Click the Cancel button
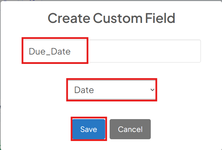The height and width of the screenshot is (150, 222). pyautogui.click(x=130, y=129)
